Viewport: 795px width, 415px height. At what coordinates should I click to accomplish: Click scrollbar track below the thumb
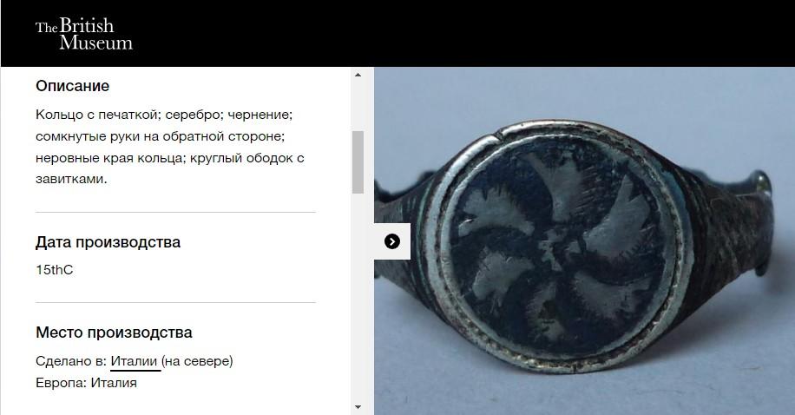coord(358,297)
